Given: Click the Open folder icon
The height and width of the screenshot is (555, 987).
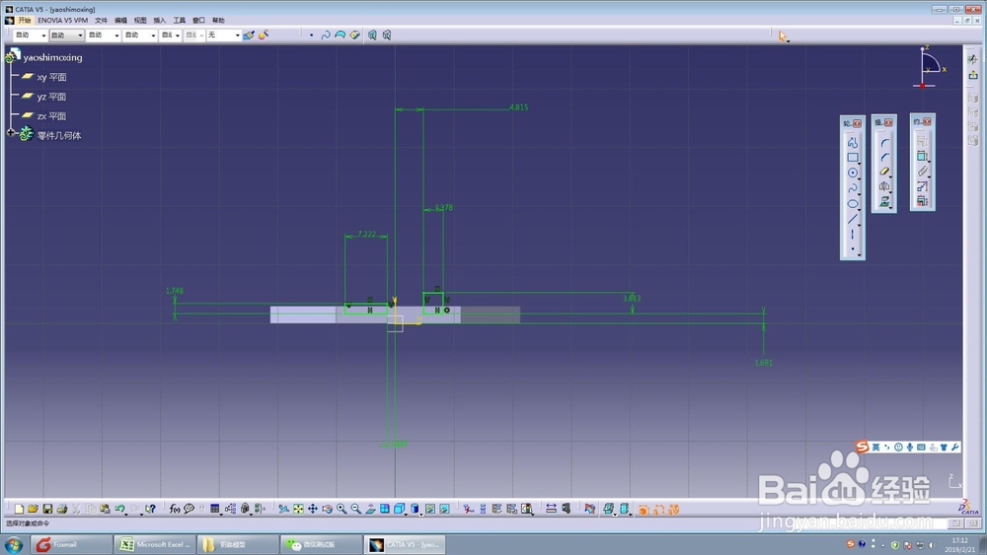Looking at the screenshot, I should point(33,509).
